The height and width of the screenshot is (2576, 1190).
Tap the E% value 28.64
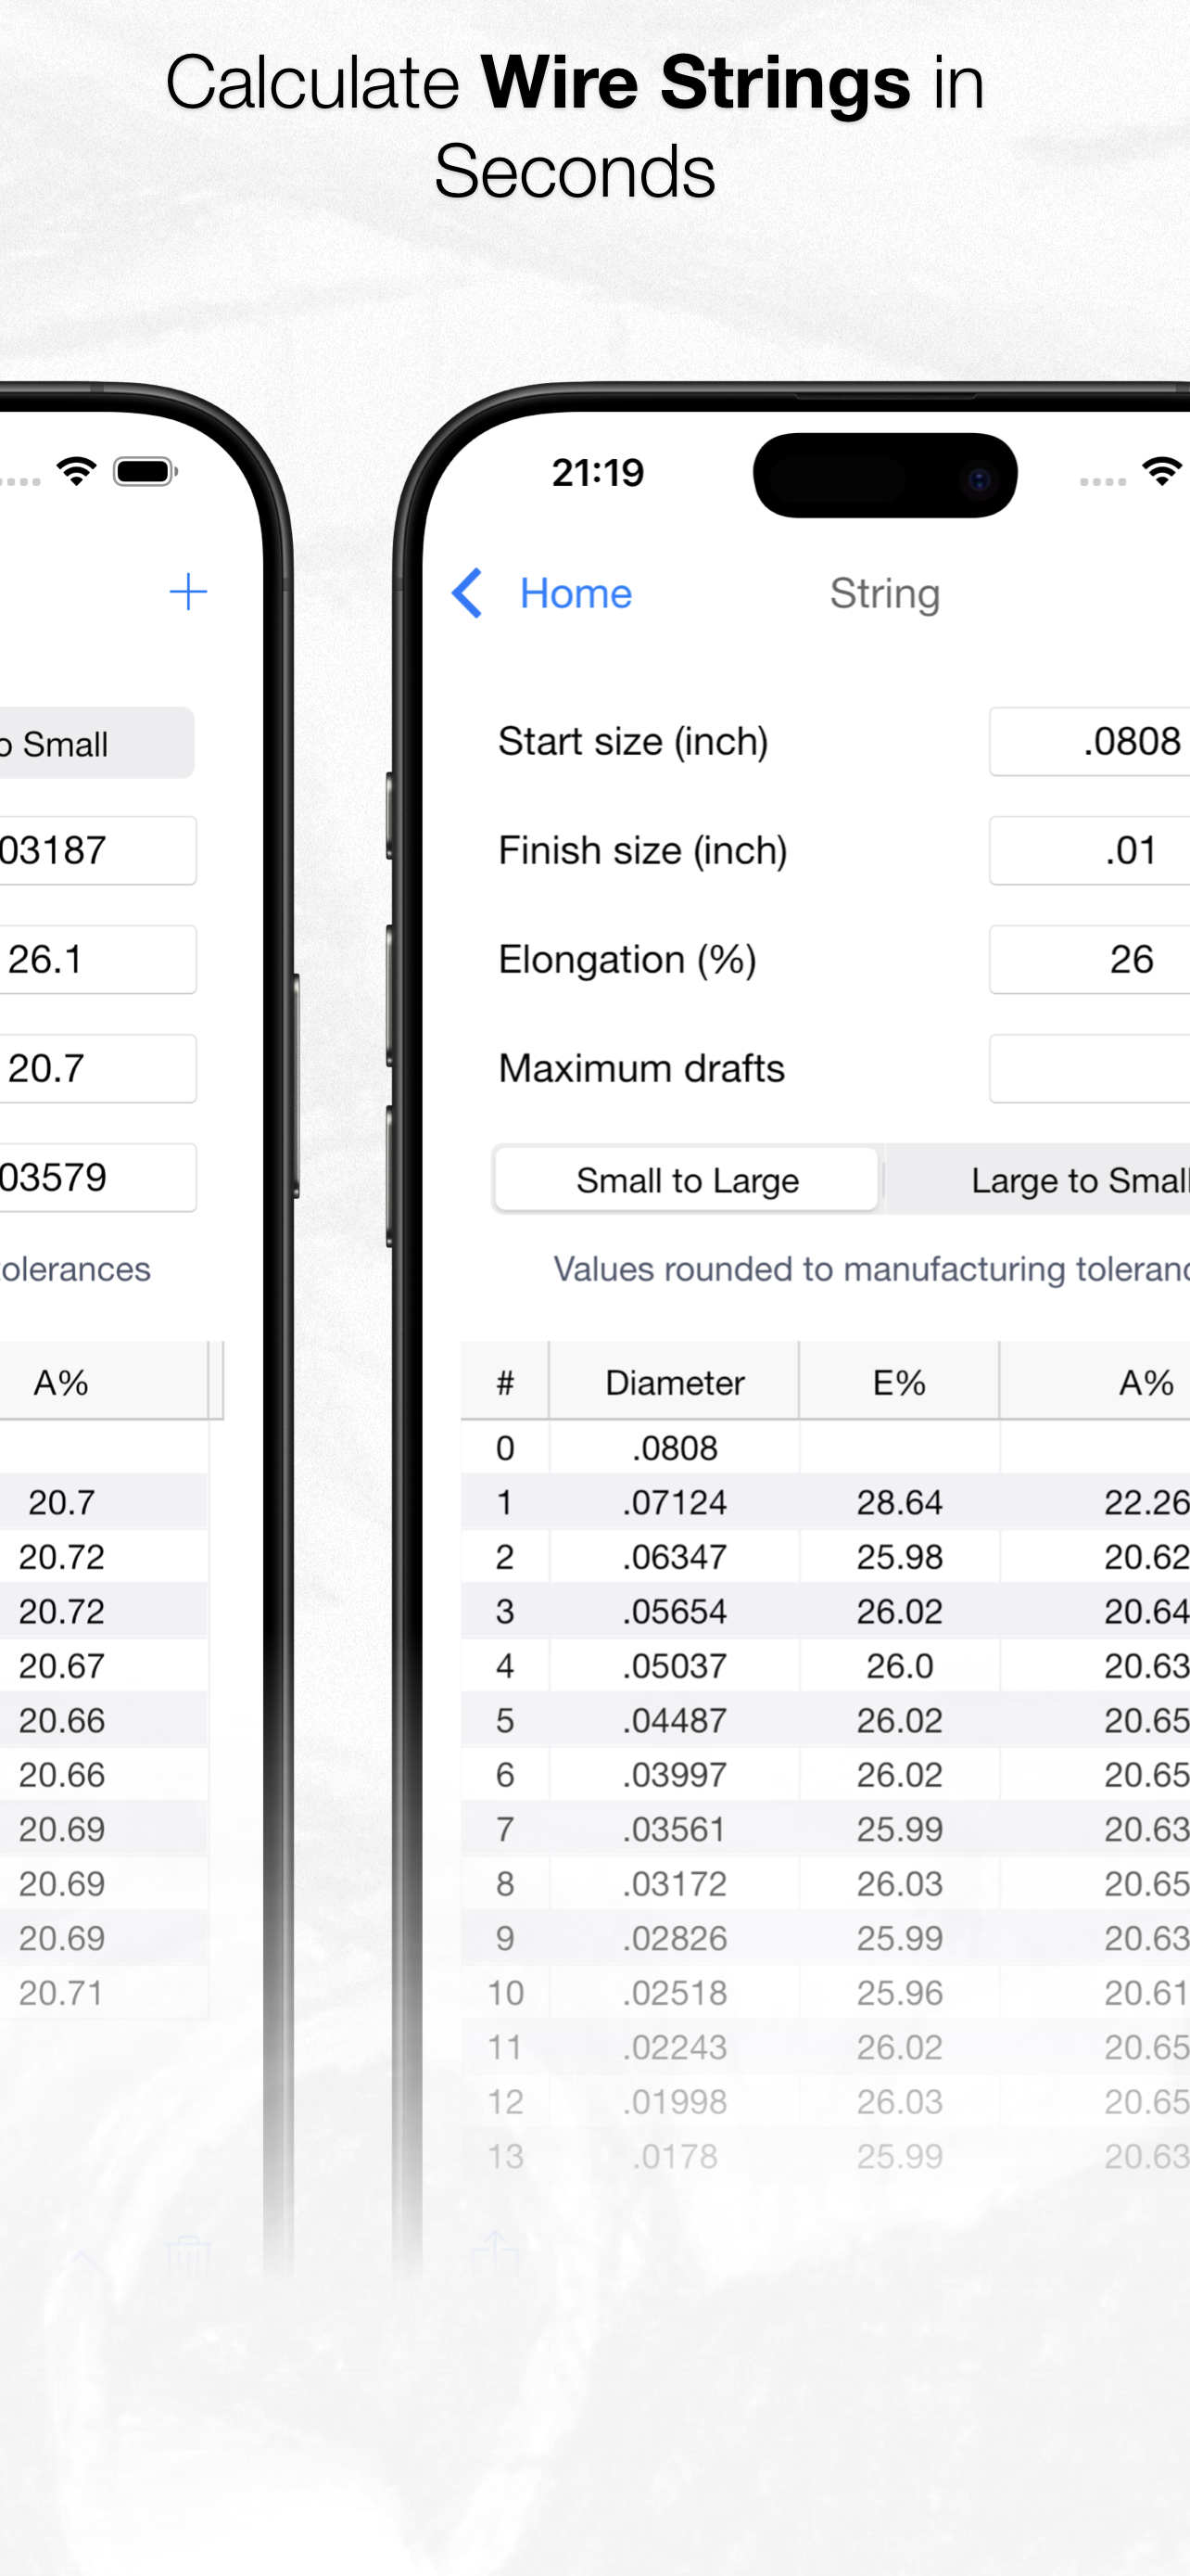pos(899,1503)
